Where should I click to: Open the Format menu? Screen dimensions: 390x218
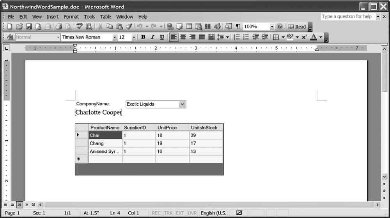click(x=71, y=17)
